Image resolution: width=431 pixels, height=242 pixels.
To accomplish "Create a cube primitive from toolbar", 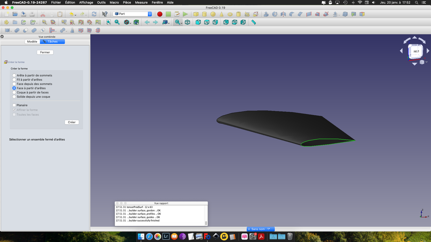I will pyautogui.click(x=196, y=14).
